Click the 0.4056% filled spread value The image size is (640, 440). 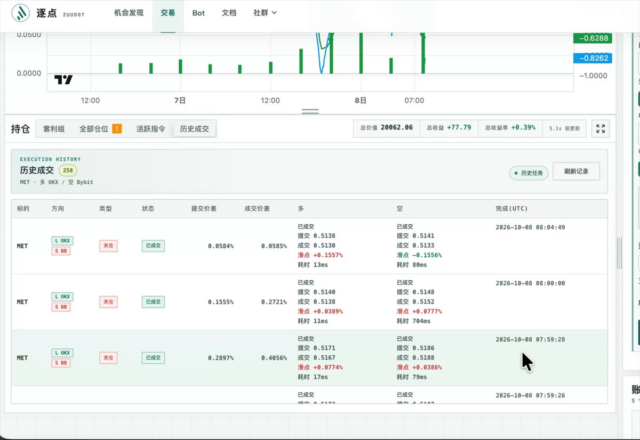pos(274,358)
